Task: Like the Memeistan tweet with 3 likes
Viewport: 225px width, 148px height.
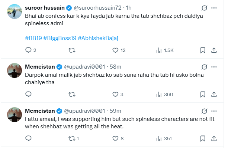Action: tap(115, 94)
